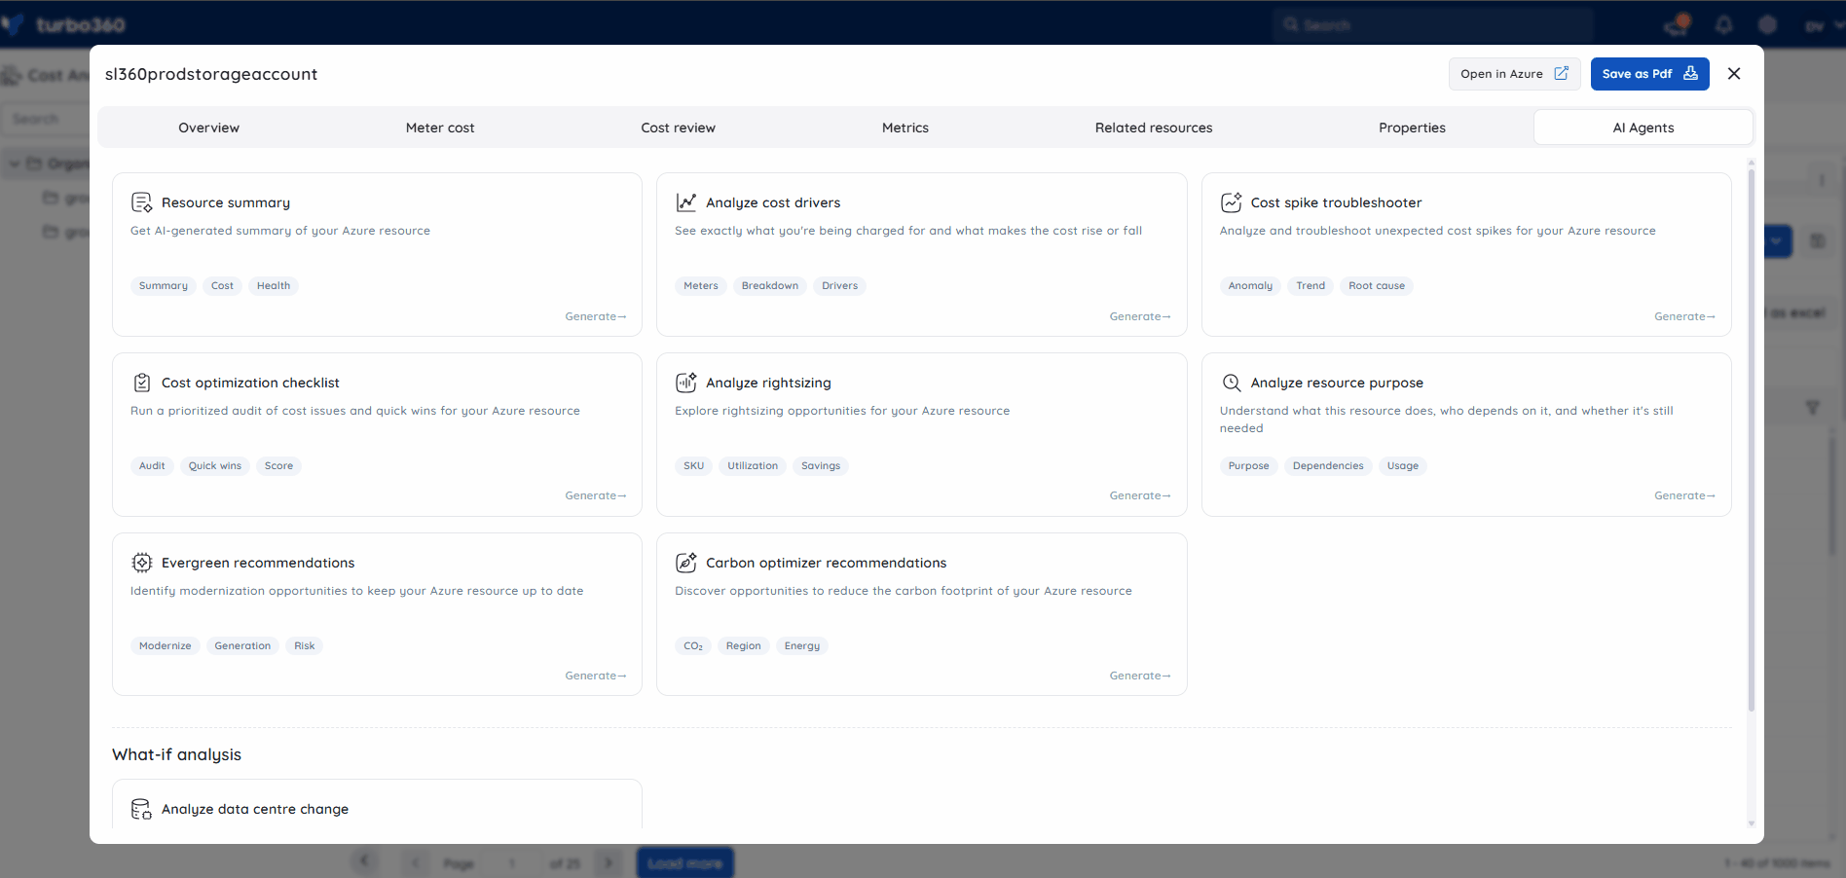Click the Analyze cost drivers chart icon
The height and width of the screenshot is (878, 1846).
tap(686, 202)
